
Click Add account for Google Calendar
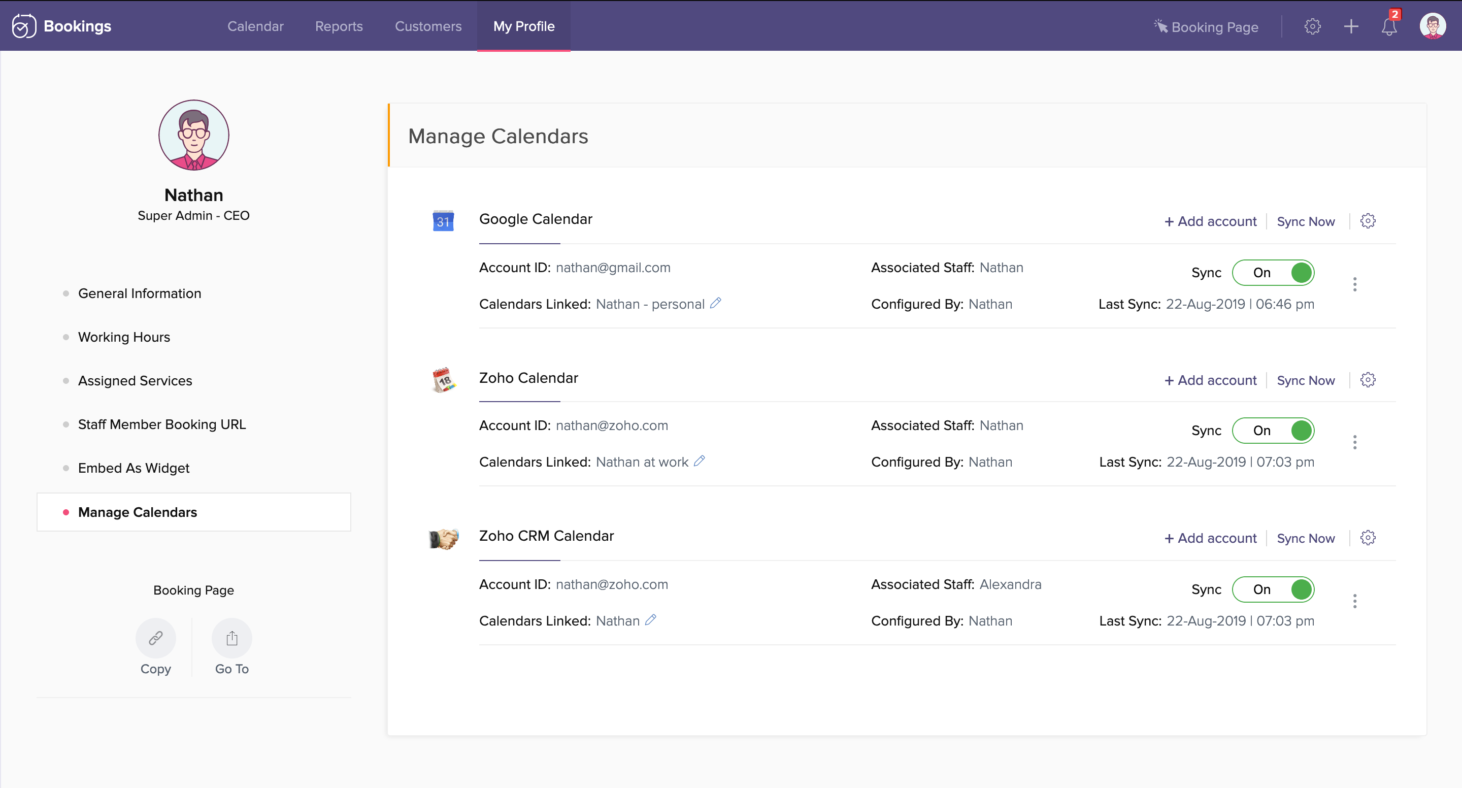click(x=1211, y=221)
